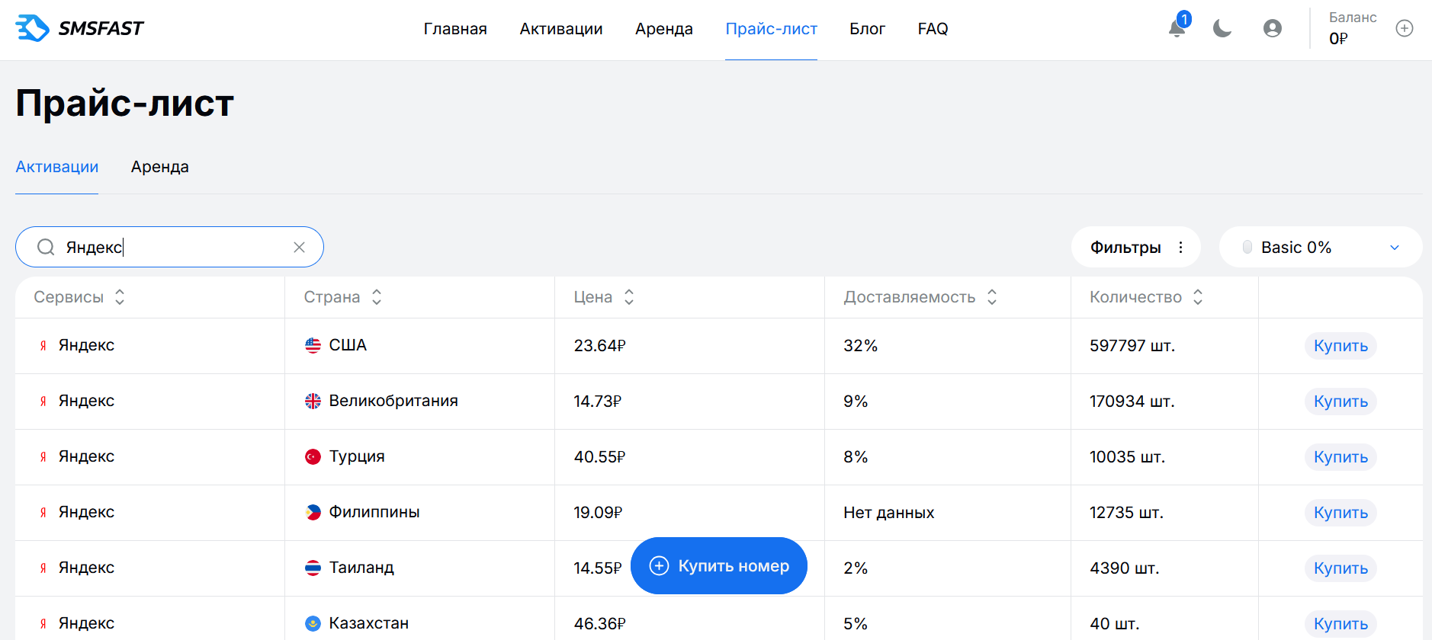Click the Philippines flag icon
This screenshot has height=640, width=1432.
coord(313,512)
